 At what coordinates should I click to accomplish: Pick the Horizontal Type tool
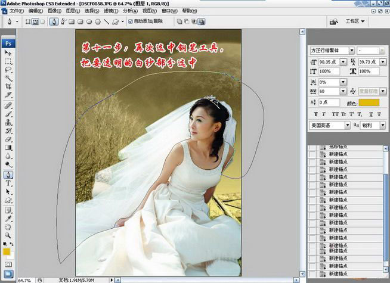(x=8, y=184)
